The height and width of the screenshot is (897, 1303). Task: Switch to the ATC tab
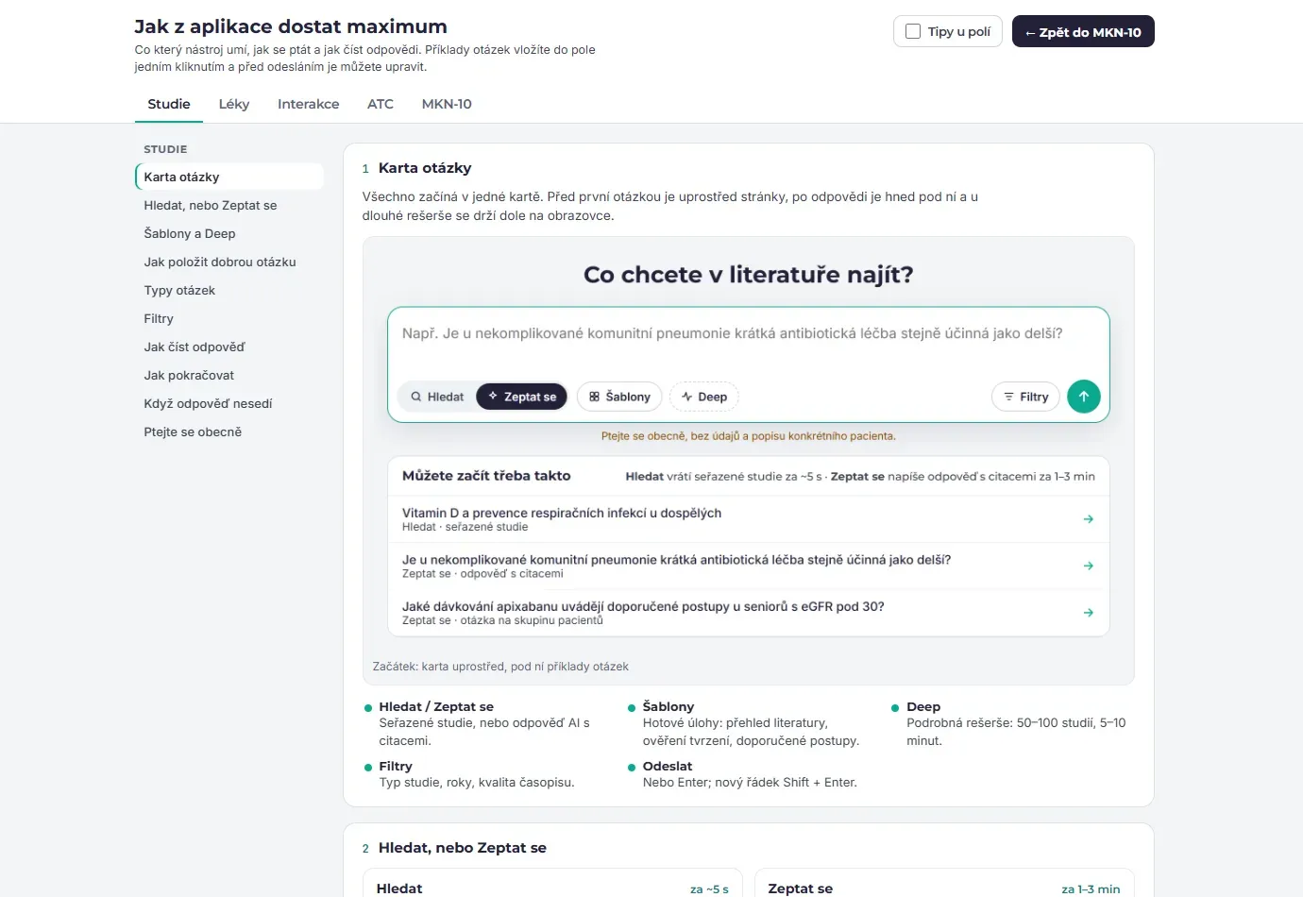(x=381, y=104)
